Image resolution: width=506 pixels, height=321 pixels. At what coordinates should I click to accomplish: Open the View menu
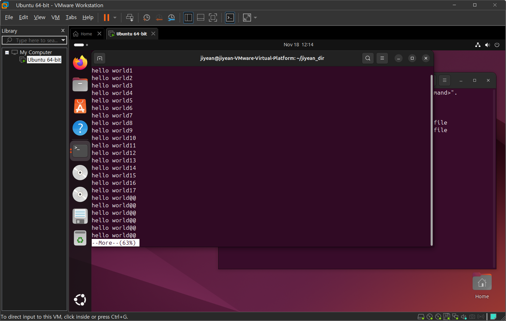(x=40, y=17)
